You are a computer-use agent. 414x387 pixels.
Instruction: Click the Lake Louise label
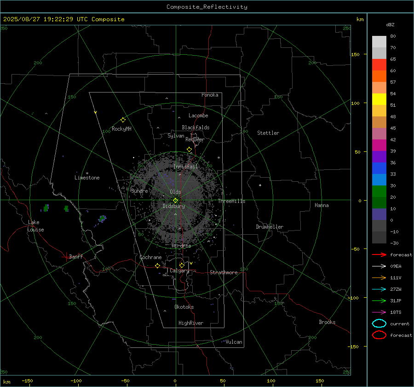pos(35,226)
